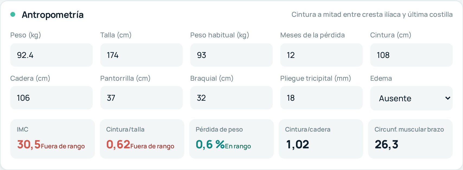Viewport: 463px width, 170px height.
Task: Click the Pliegue tricipital (mm) field
Action: [x=321, y=98]
